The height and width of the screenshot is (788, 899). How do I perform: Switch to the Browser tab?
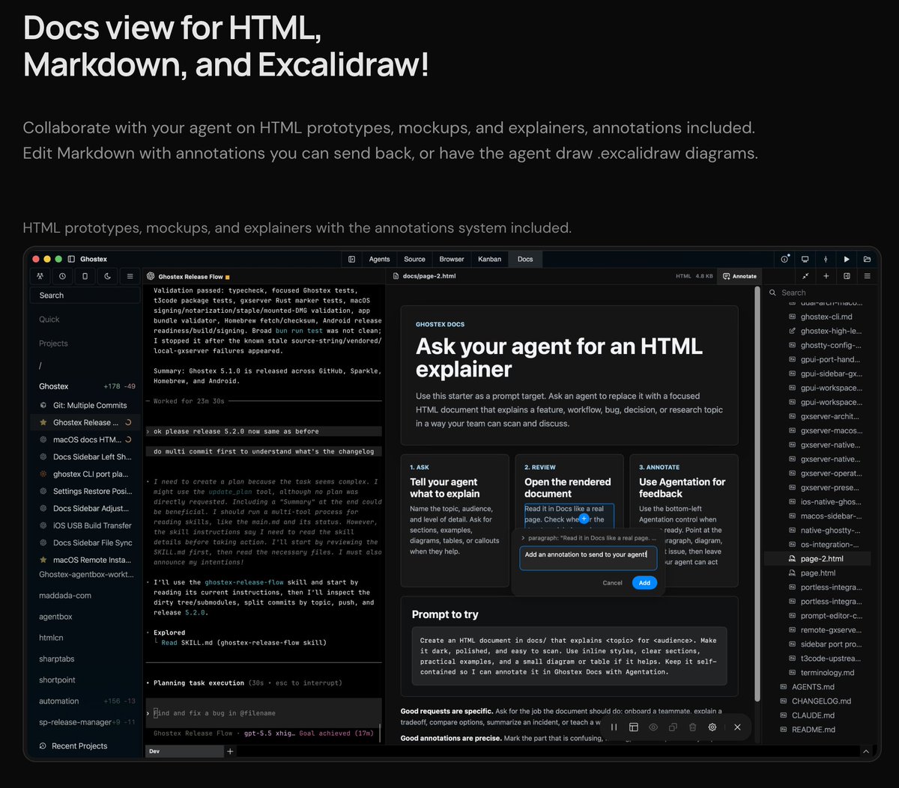452,259
